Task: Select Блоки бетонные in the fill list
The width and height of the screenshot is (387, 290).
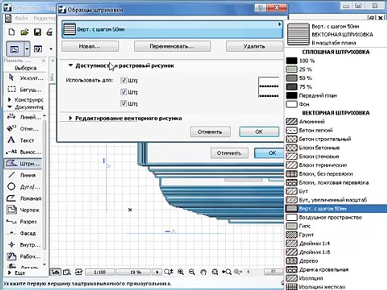Action: pos(336,148)
